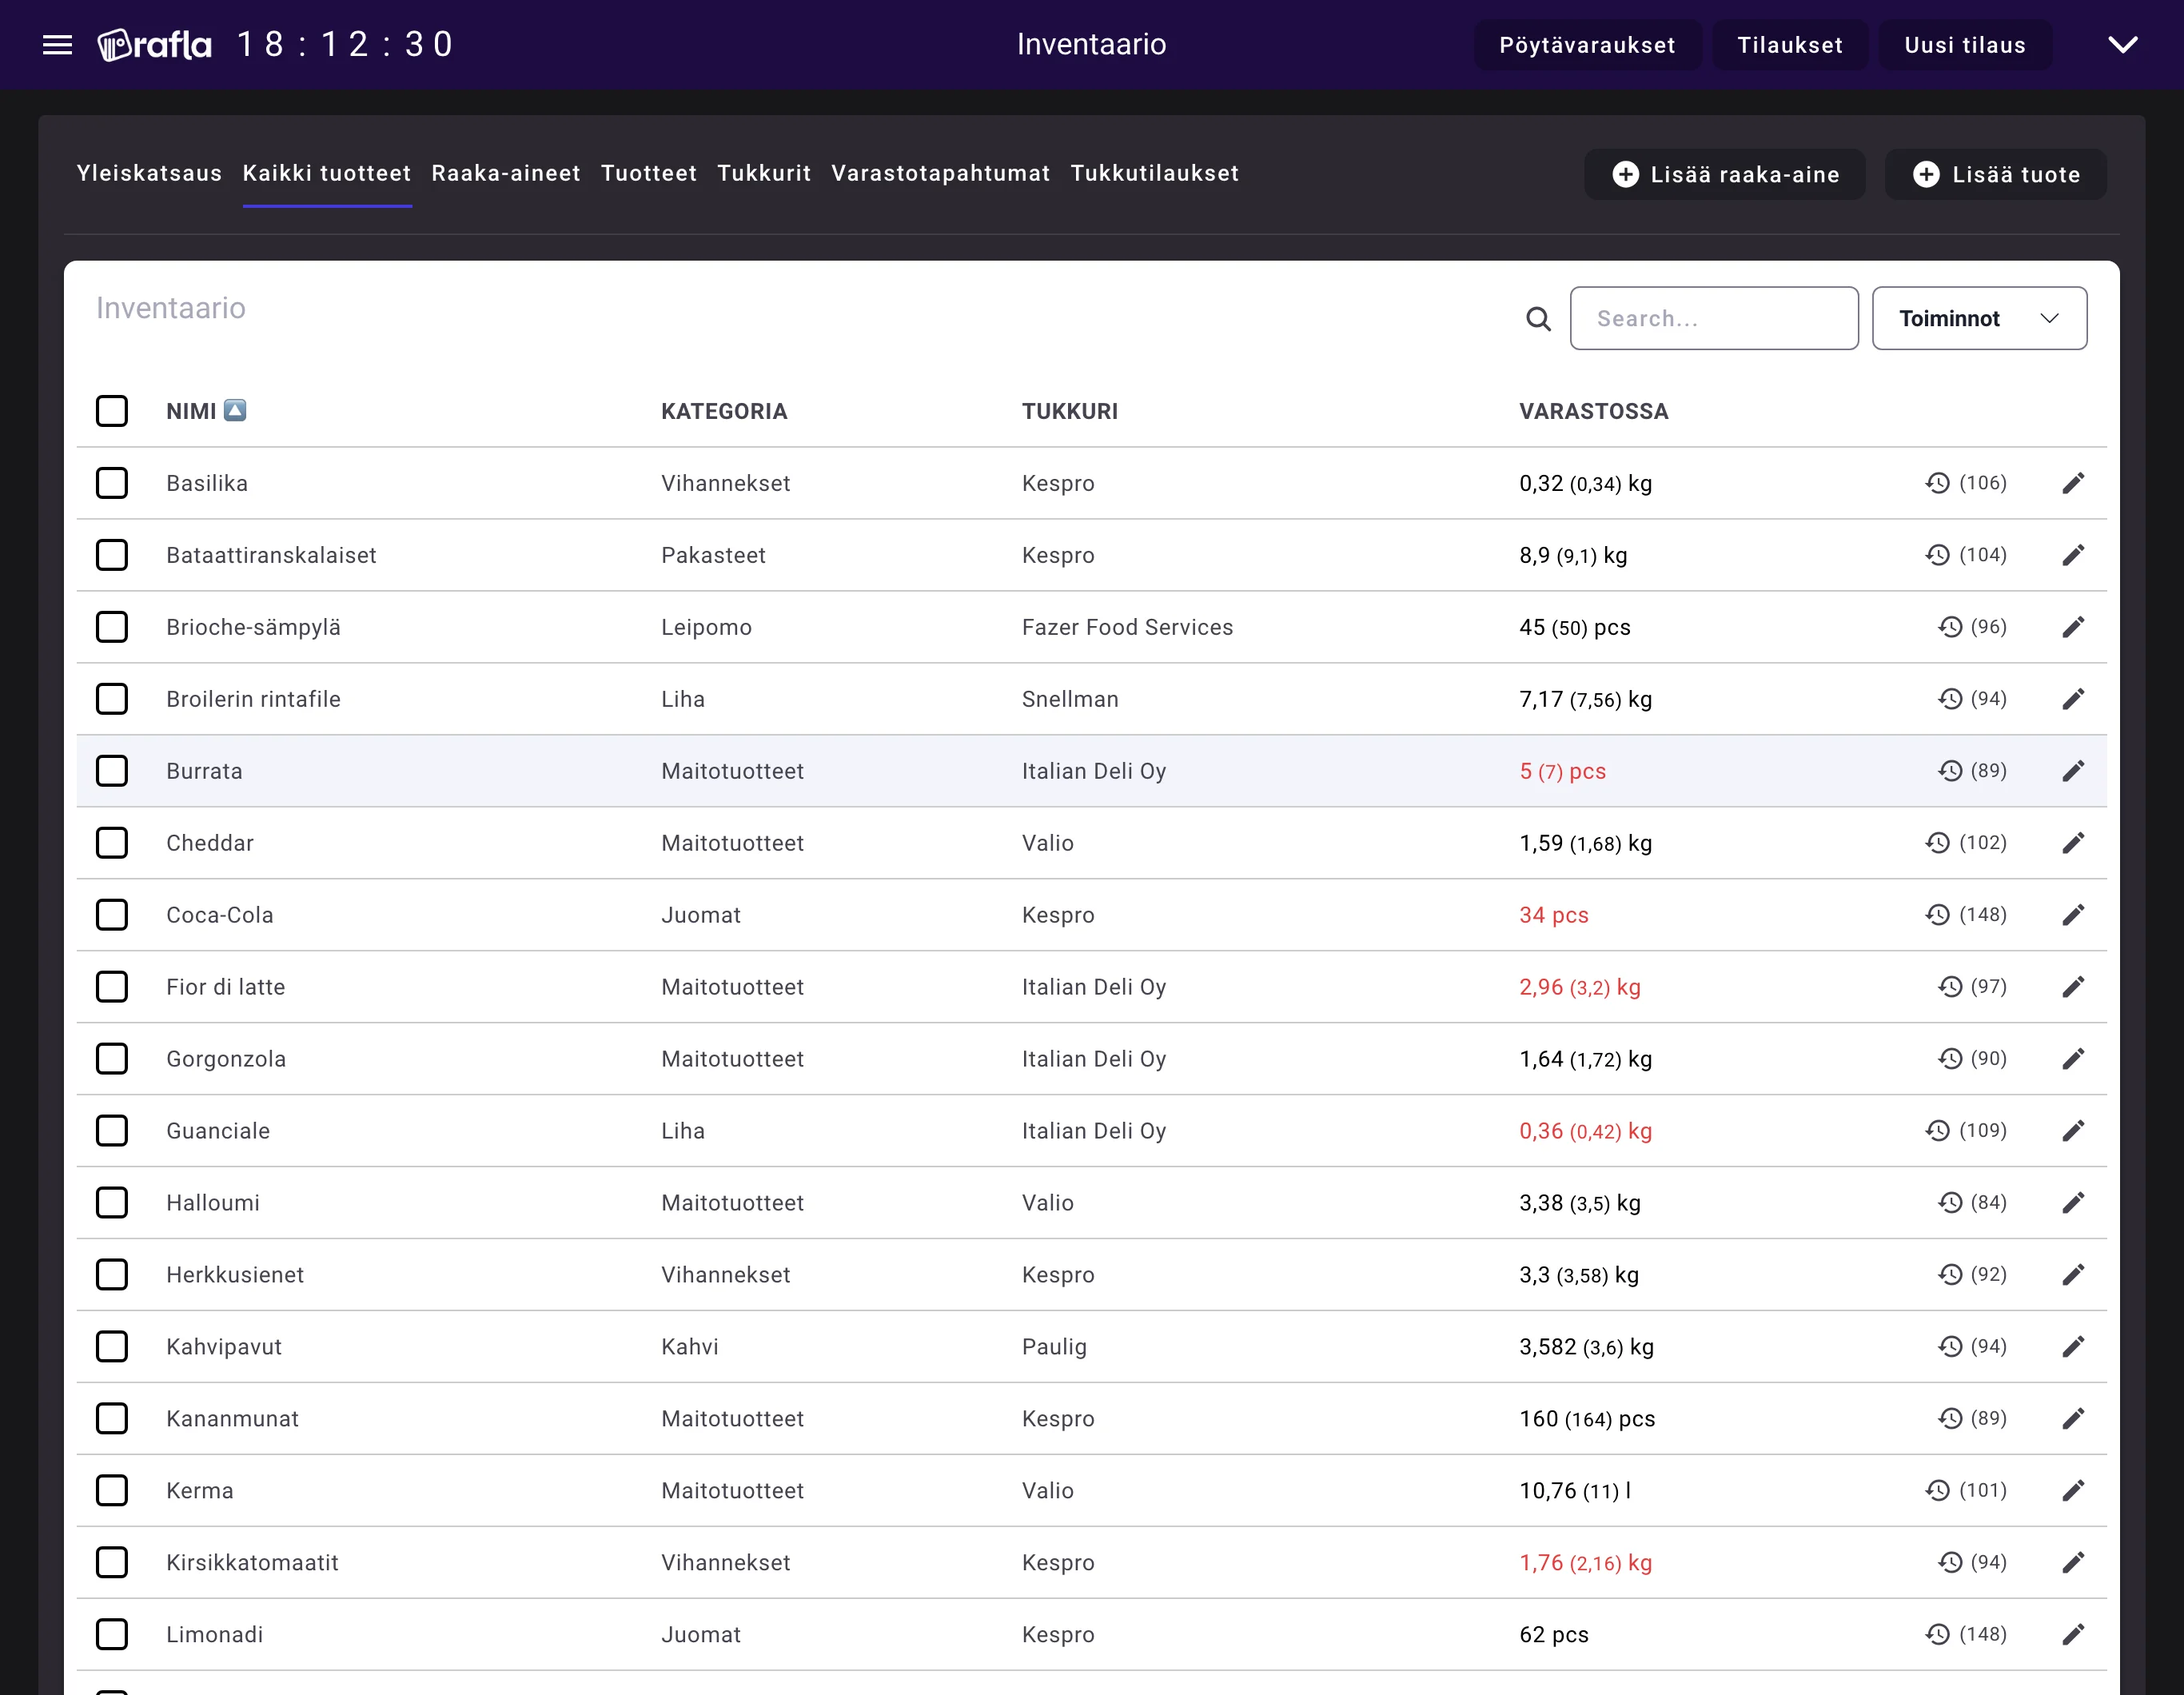Open the hamburger menu
This screenshot has height=1695, width=2184.
[x=58, y=45]
